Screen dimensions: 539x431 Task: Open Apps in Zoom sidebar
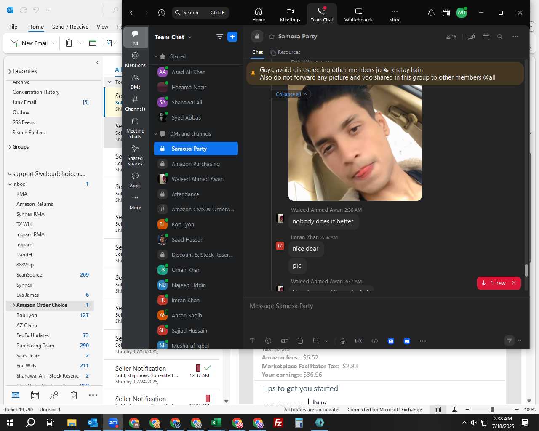coord(135,180)
